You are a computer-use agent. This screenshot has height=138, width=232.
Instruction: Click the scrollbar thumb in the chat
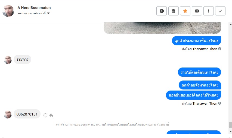click(231, 125)
